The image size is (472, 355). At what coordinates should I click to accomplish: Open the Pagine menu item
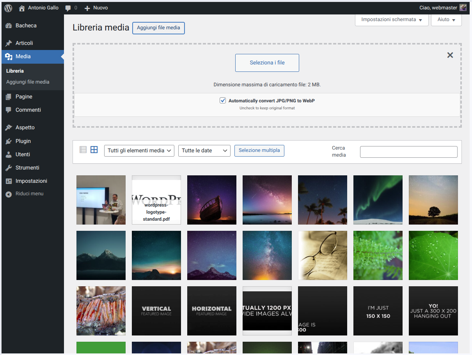[24, 96]
